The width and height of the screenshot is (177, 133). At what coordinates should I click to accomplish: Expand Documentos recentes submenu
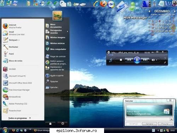coord(57,32)
